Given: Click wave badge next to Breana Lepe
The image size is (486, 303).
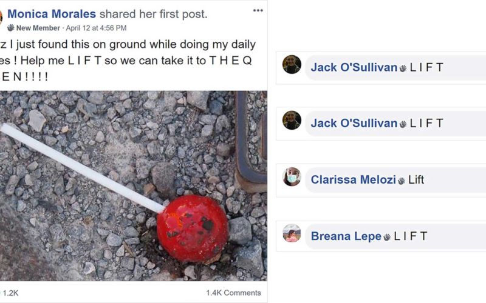Looking at the screenshot, I should [x=387, y=237].
